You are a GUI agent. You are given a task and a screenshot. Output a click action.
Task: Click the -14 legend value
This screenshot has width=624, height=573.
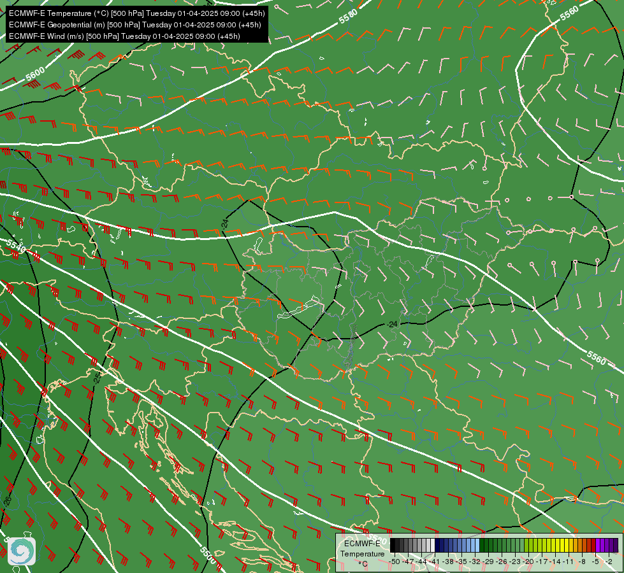(x=555, y=562)
